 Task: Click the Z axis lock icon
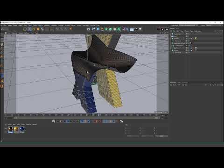click(65, 29)
